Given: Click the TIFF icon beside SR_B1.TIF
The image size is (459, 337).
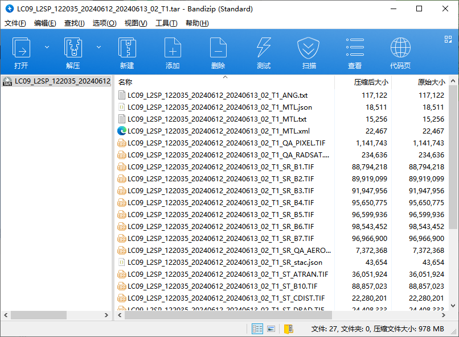Looking at the screenshot, I should click(121, 167).
